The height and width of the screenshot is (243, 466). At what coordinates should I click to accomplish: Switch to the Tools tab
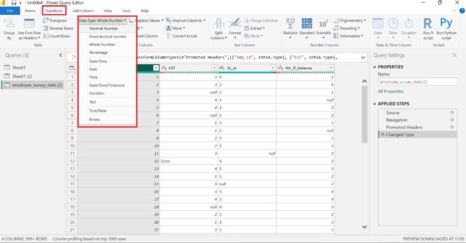pyautogui.click(x=126, y=11)
